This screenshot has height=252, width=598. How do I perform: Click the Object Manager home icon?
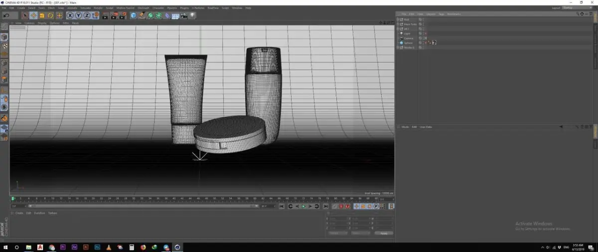(x=582, y=14)
